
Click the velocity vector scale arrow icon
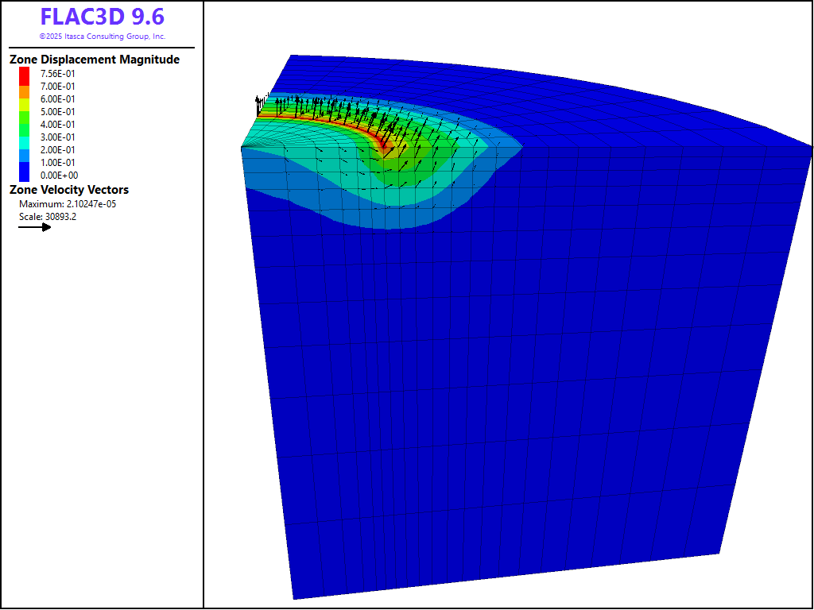click(x=34, y=226)
